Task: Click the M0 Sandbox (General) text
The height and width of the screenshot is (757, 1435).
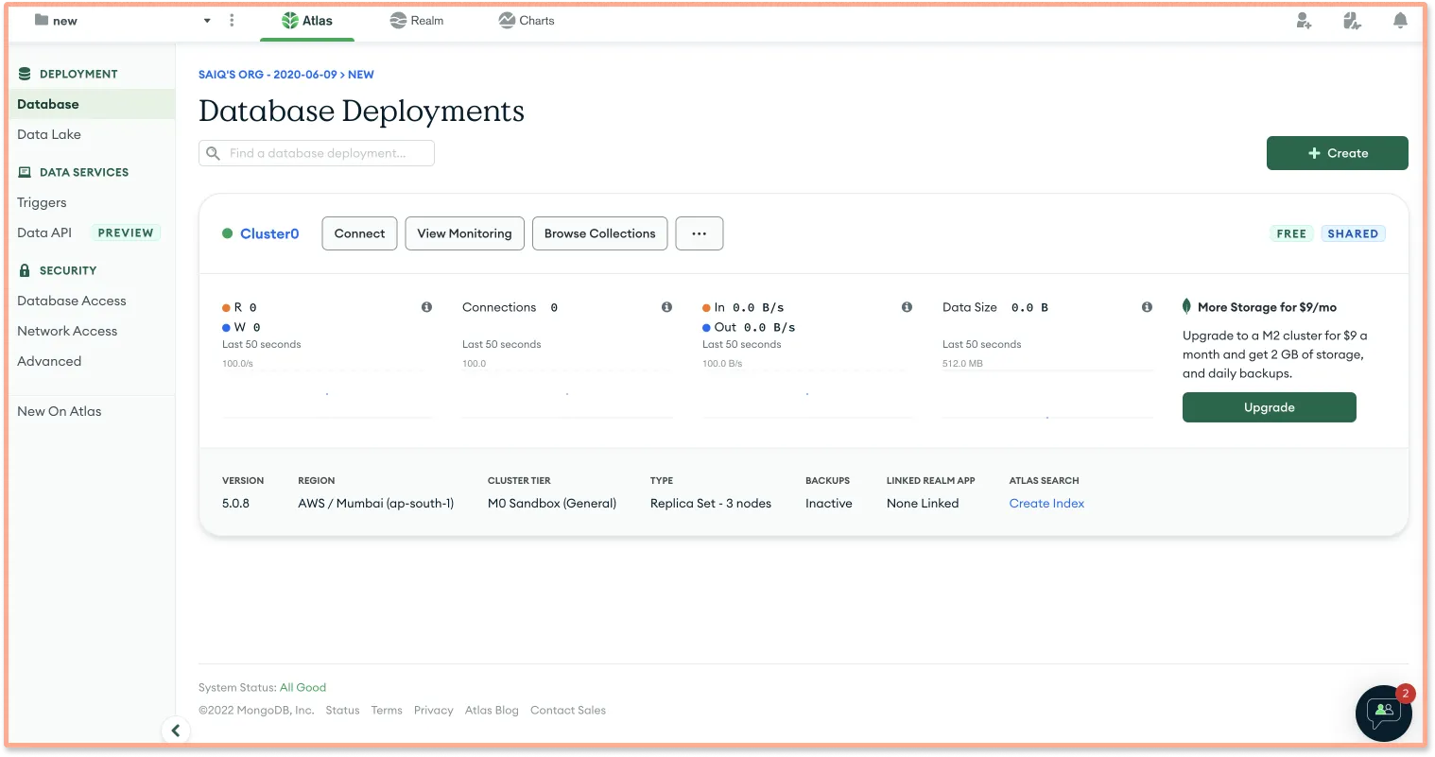Action: tap(552, 504)
